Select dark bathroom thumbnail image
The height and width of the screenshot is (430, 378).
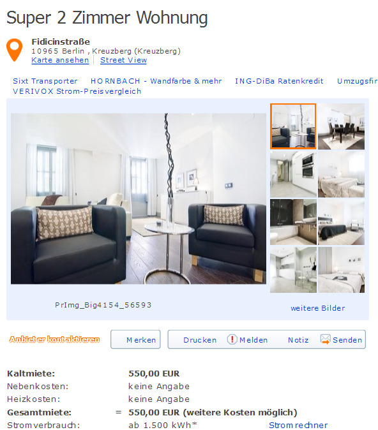point(293,222)
